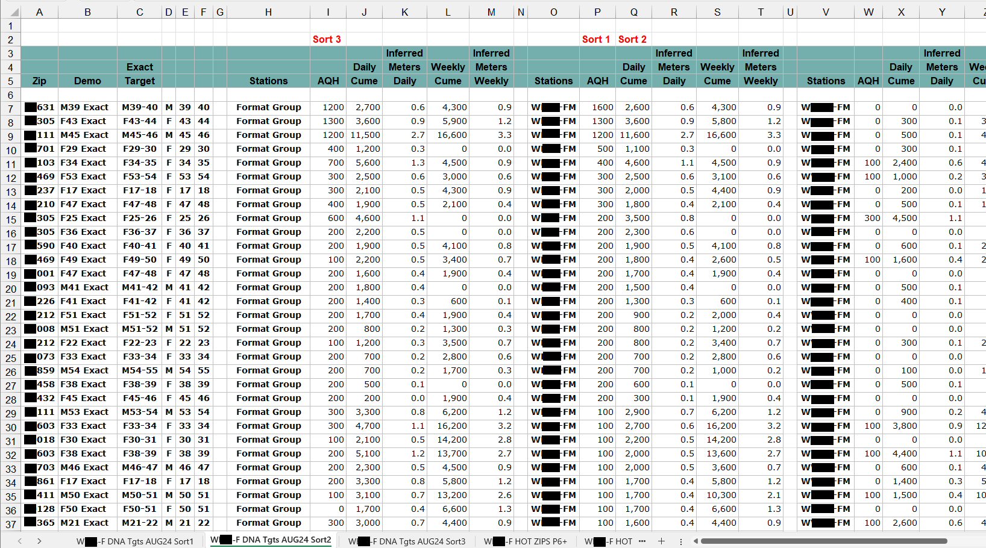Click the 4,500 Daily Cume cell in column X

[901, 218]
